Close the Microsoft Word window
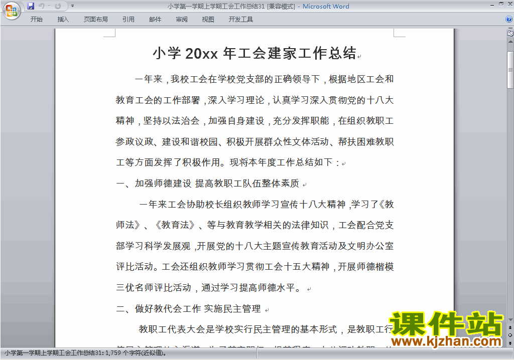Screen dimensions: 514x360 point(510,4)
